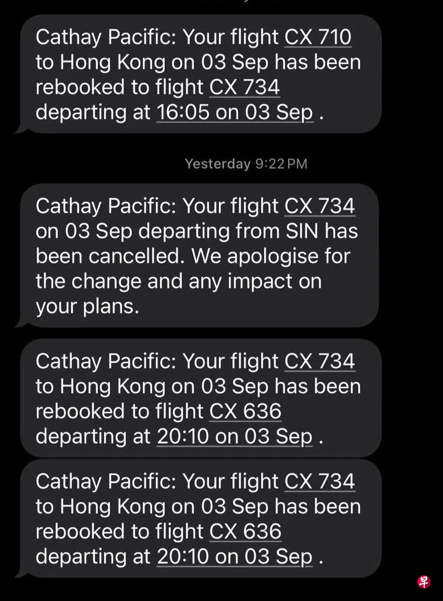
Task: Tap 20:10 on 03 Sep link in final message
Action: point(235,556)
